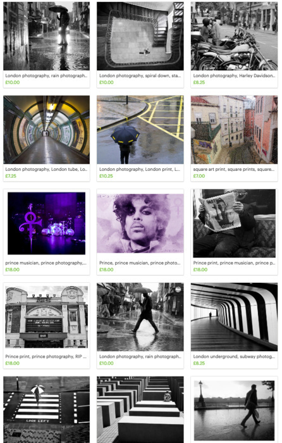Open the blue umbrella yellow lines photo
The image size is (282, 443).
(x=140, y=130)
